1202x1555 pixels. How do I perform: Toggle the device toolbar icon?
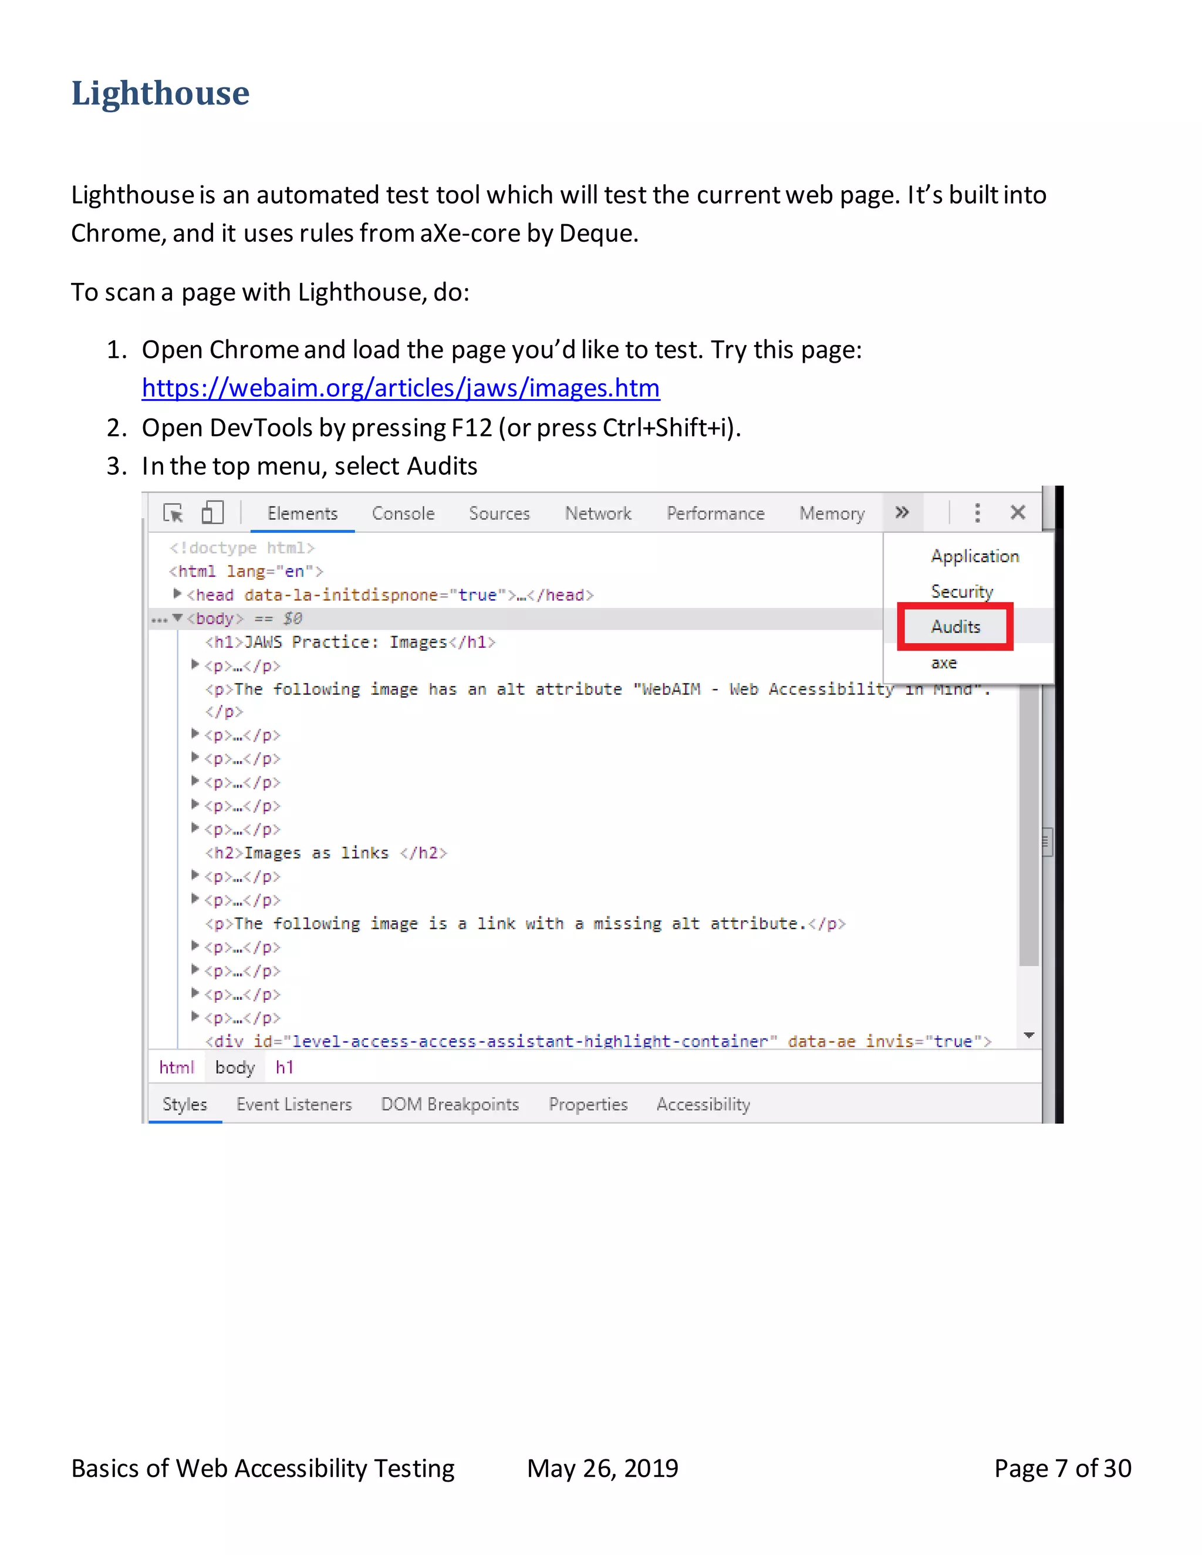(212, 512)
